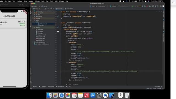The height and width of the screenshot is (99, 176).
Task: Click the Bitcoin card in the simulator
Action: coord(13,24)
